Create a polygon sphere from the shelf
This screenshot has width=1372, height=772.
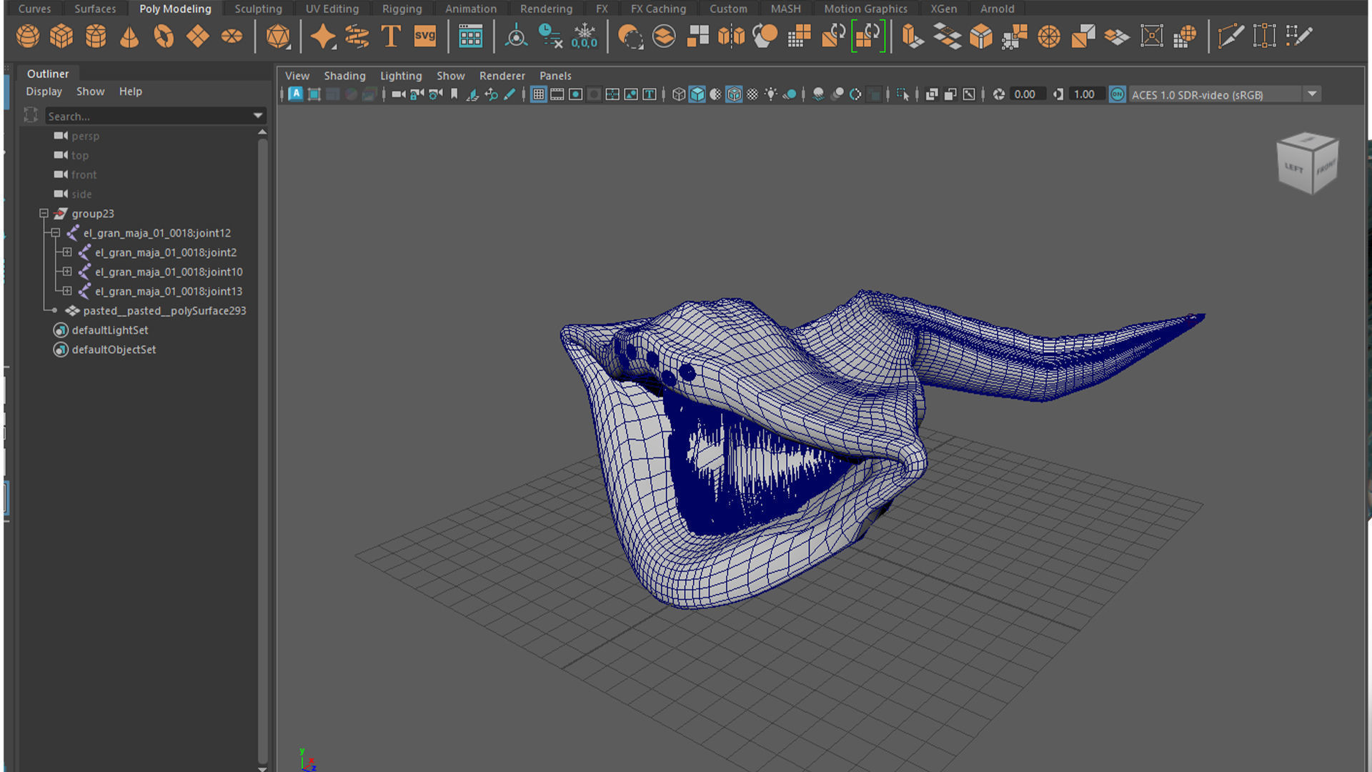[28, 36]
